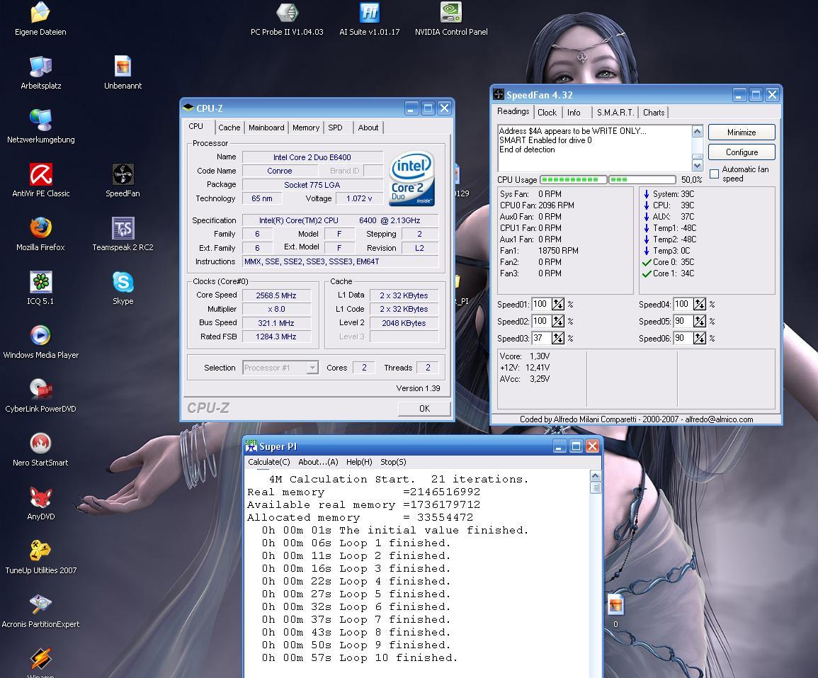Image resolution: width=818 pixels, height=678 pixels.
Task: Open the NVIDIA Control Panel icon
Action: tap(450, 13)
